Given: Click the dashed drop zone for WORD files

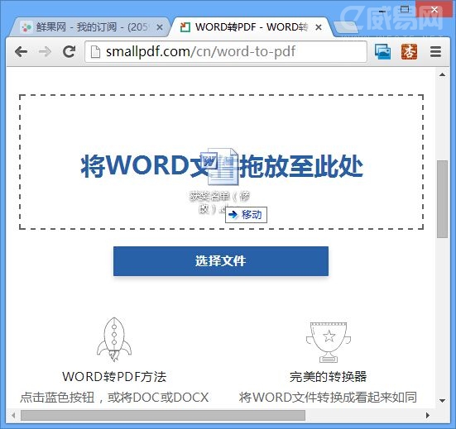Looking at the screenshot, I should coord(221,162).
